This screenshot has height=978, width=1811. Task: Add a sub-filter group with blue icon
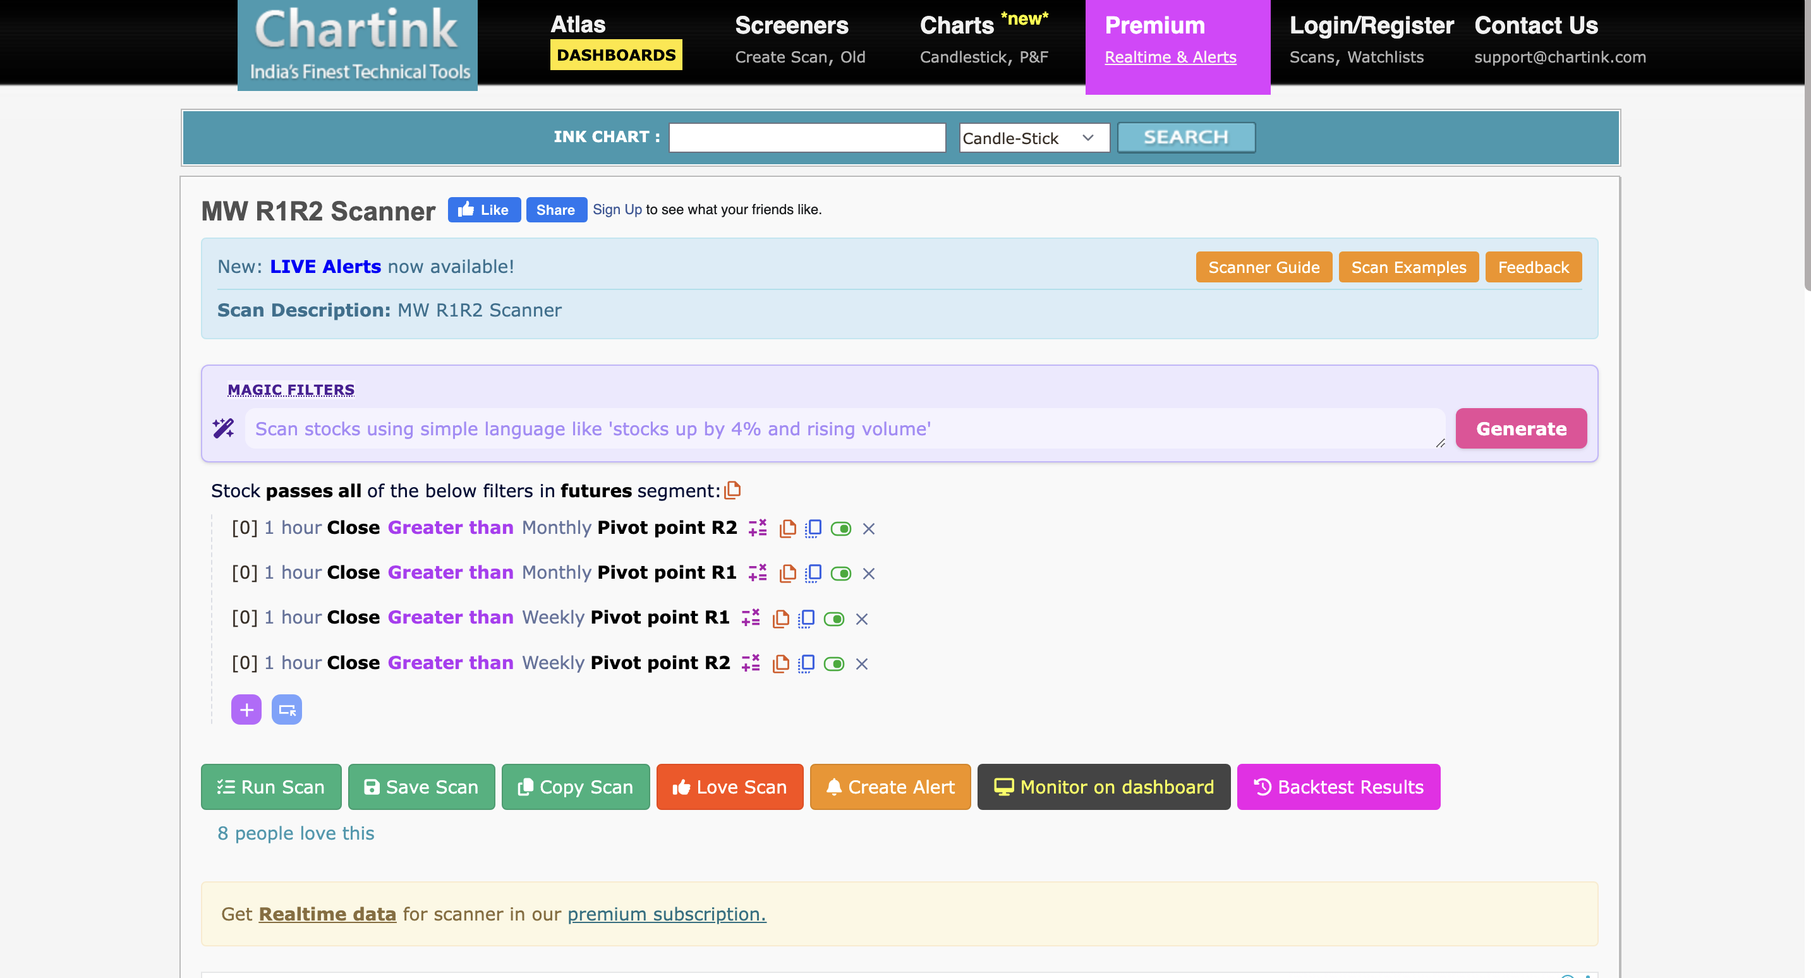287,709
